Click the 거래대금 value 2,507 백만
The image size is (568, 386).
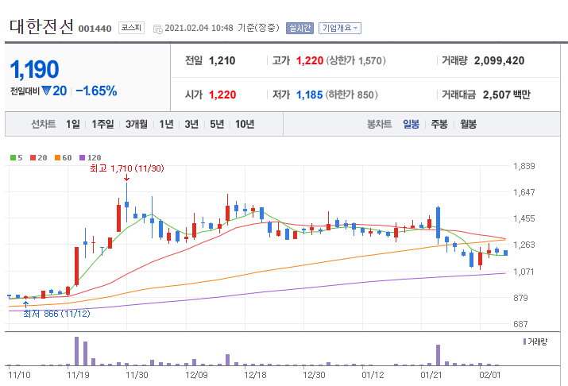pos(506,95)
